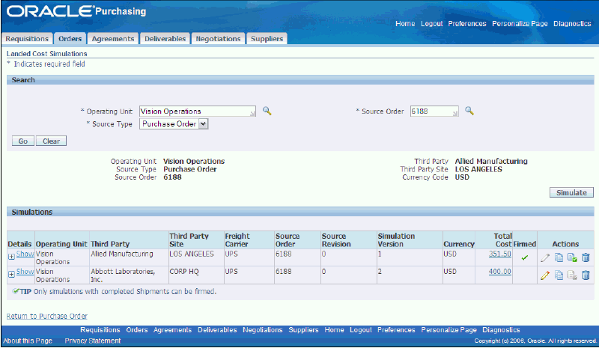Viewport: 599px width, 348px height.
Task: Copy the Allied Manufacturing simulation
Action: click(559, 258)
